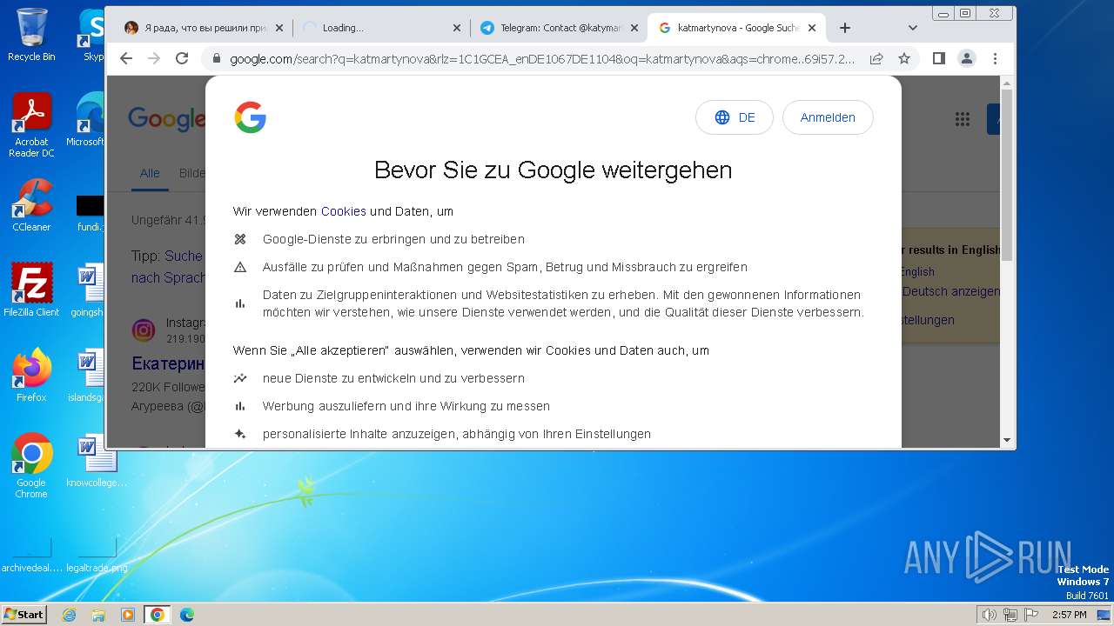The height and width of the screenshot is (626, 1114).
Task: Launch Firefox from desktop shortcut
Action: click(x=31, y=375)
